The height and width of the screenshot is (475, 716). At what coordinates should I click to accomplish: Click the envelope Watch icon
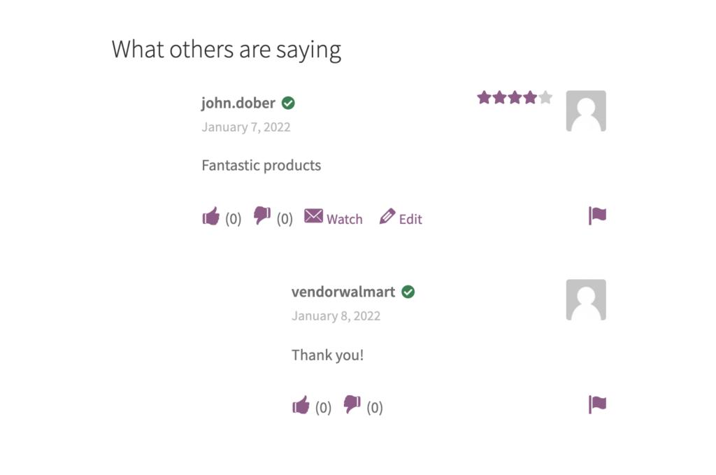coord(313,215)
